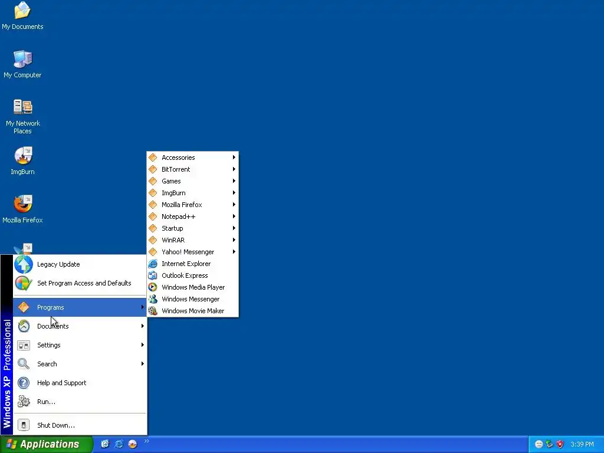Open the Settings entry in Start menu
Viewport: 604px width, 453px height.
pos(80,345)
